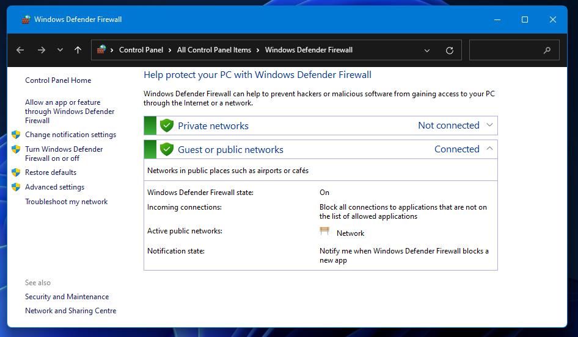The height and width of the screenshot is (337, 578).
Task: Open All Control Panel Items breadcrumb
Action: (x=214, y=50)
